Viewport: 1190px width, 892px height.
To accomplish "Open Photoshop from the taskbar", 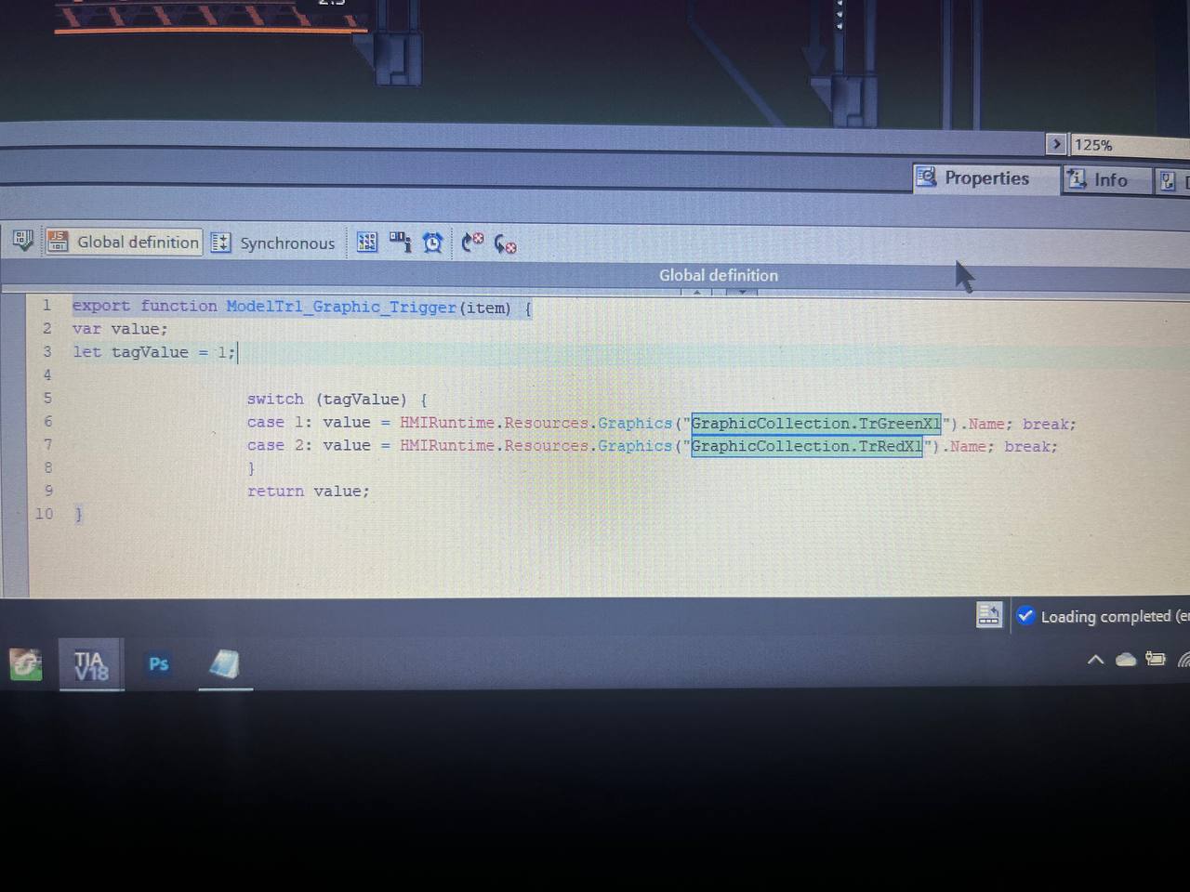I will (x=159, y=663).
